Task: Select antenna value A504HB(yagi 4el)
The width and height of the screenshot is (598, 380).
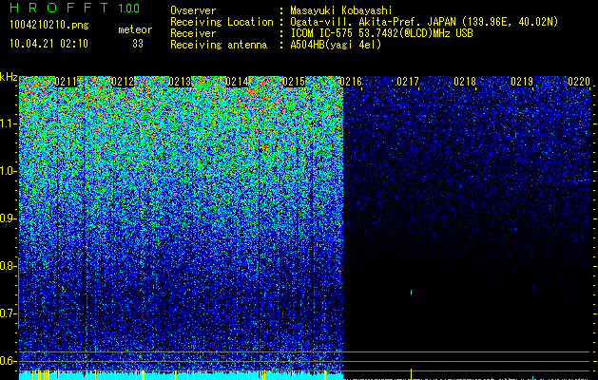Action: click(x=336, y=45)
